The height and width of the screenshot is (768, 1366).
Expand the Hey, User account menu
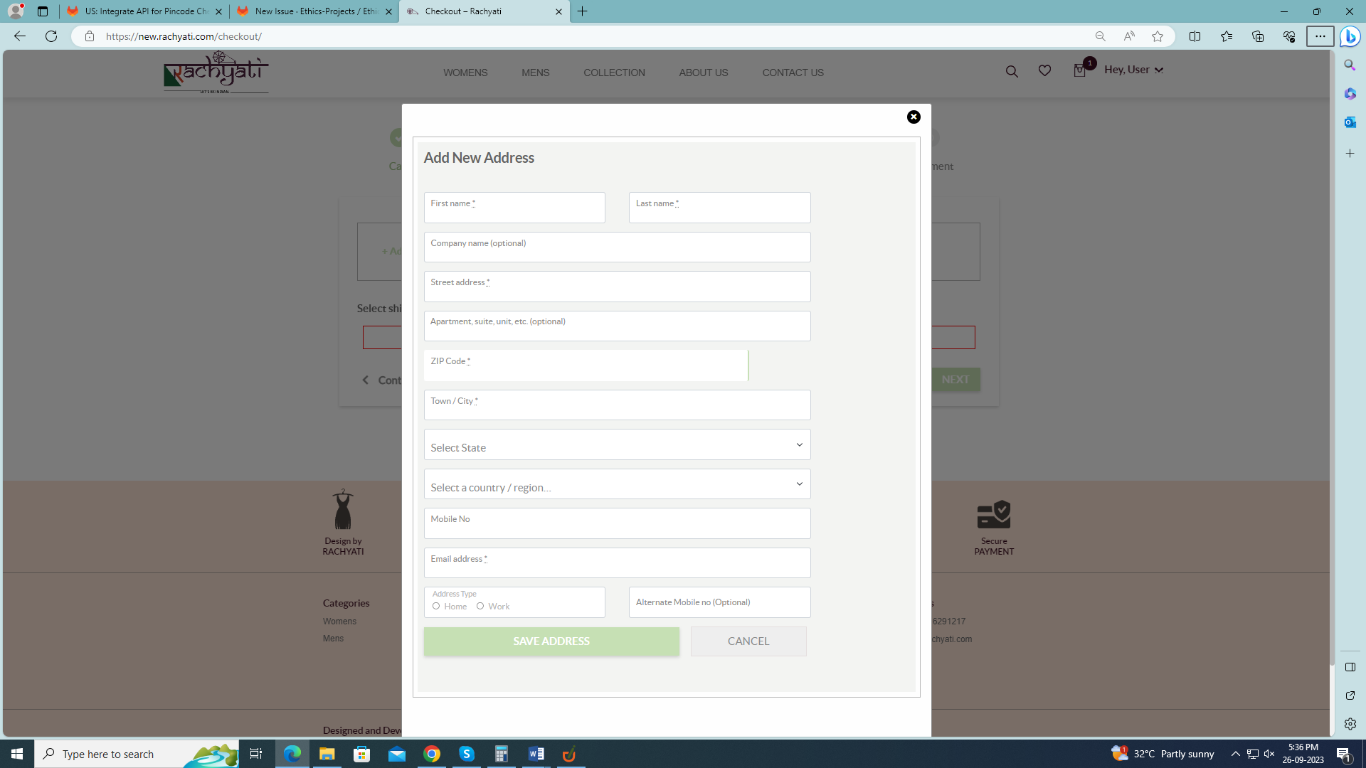(1133, 70)
